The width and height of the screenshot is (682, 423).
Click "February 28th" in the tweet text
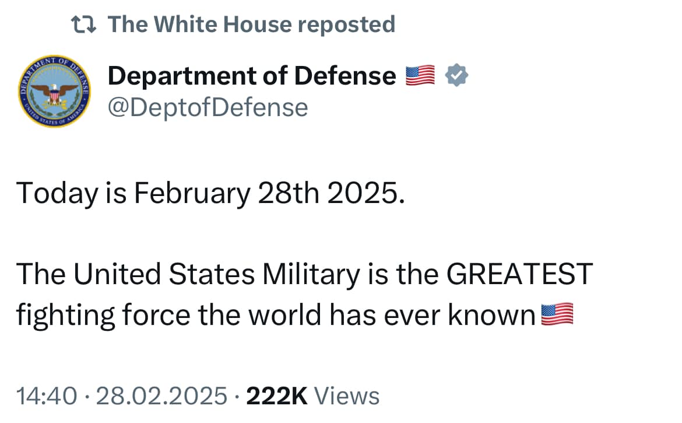(224, 194)
